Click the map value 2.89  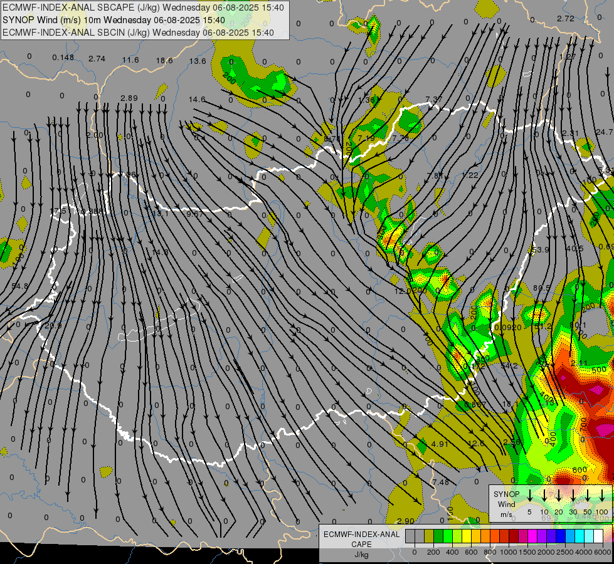129,98
